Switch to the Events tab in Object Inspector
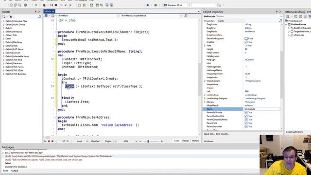 tap(220, 21)
